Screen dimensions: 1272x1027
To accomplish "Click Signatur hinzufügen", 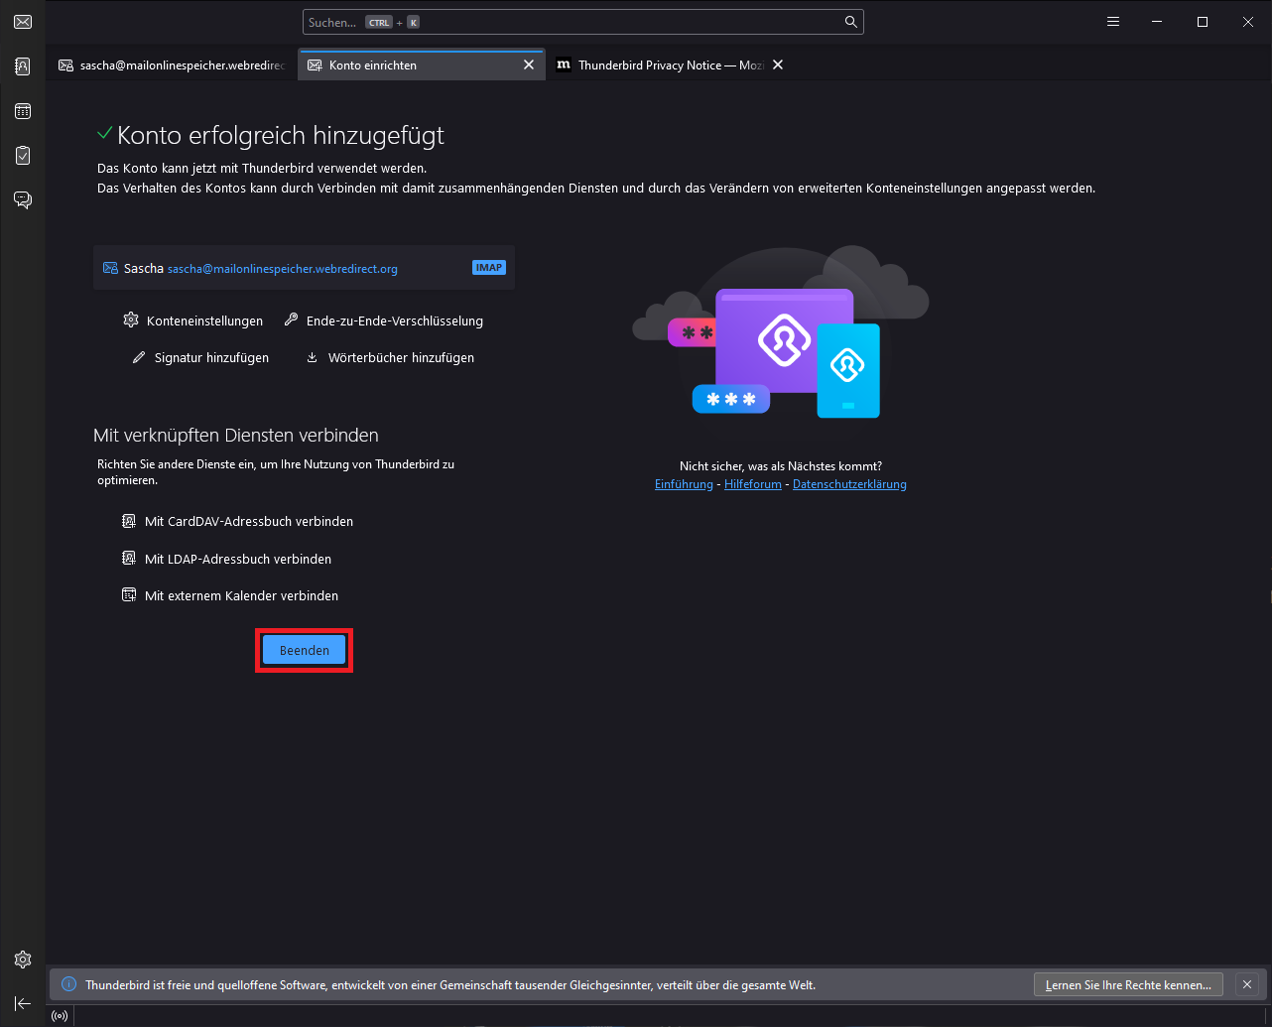I will (200, 357).
